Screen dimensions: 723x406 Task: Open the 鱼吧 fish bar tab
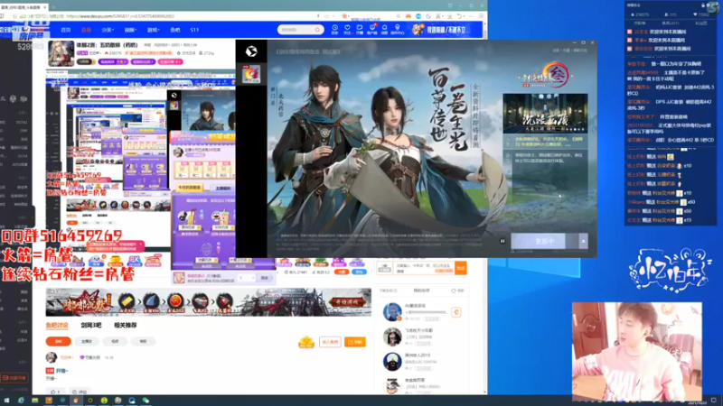[x=175, y=30]
